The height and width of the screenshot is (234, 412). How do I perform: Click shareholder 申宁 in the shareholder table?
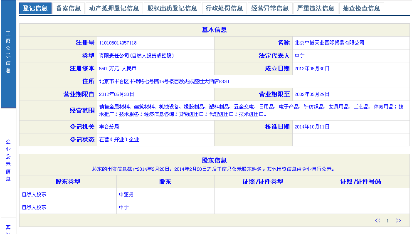point(124,207)
